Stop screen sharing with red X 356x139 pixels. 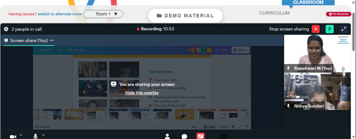tap(315, 29)
